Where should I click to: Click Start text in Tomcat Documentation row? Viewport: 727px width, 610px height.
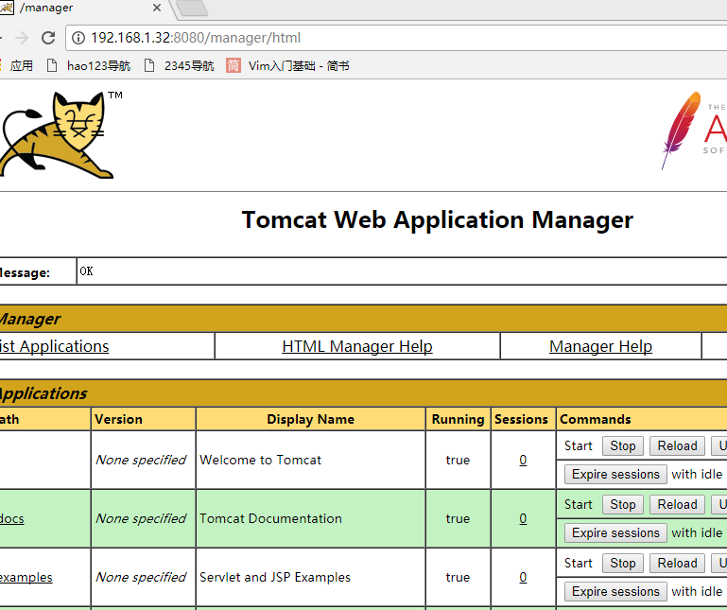579,504
